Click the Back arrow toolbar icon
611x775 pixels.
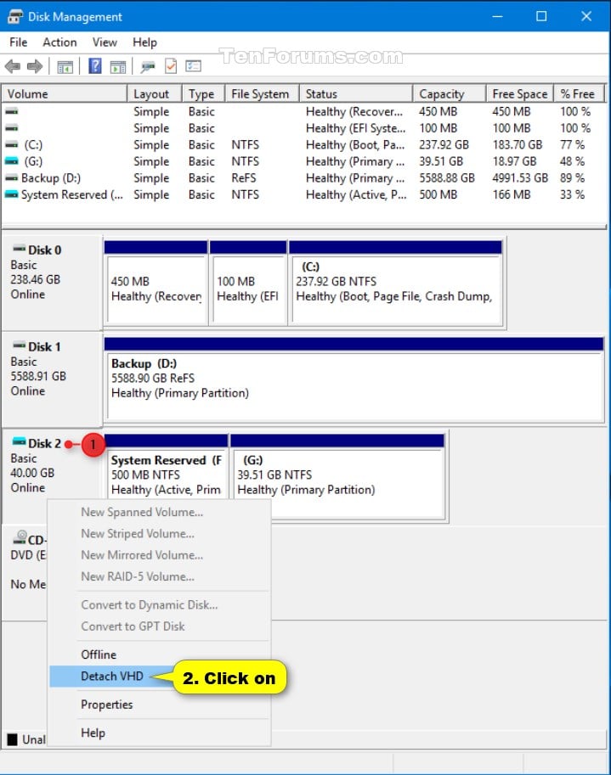(13, 66)
